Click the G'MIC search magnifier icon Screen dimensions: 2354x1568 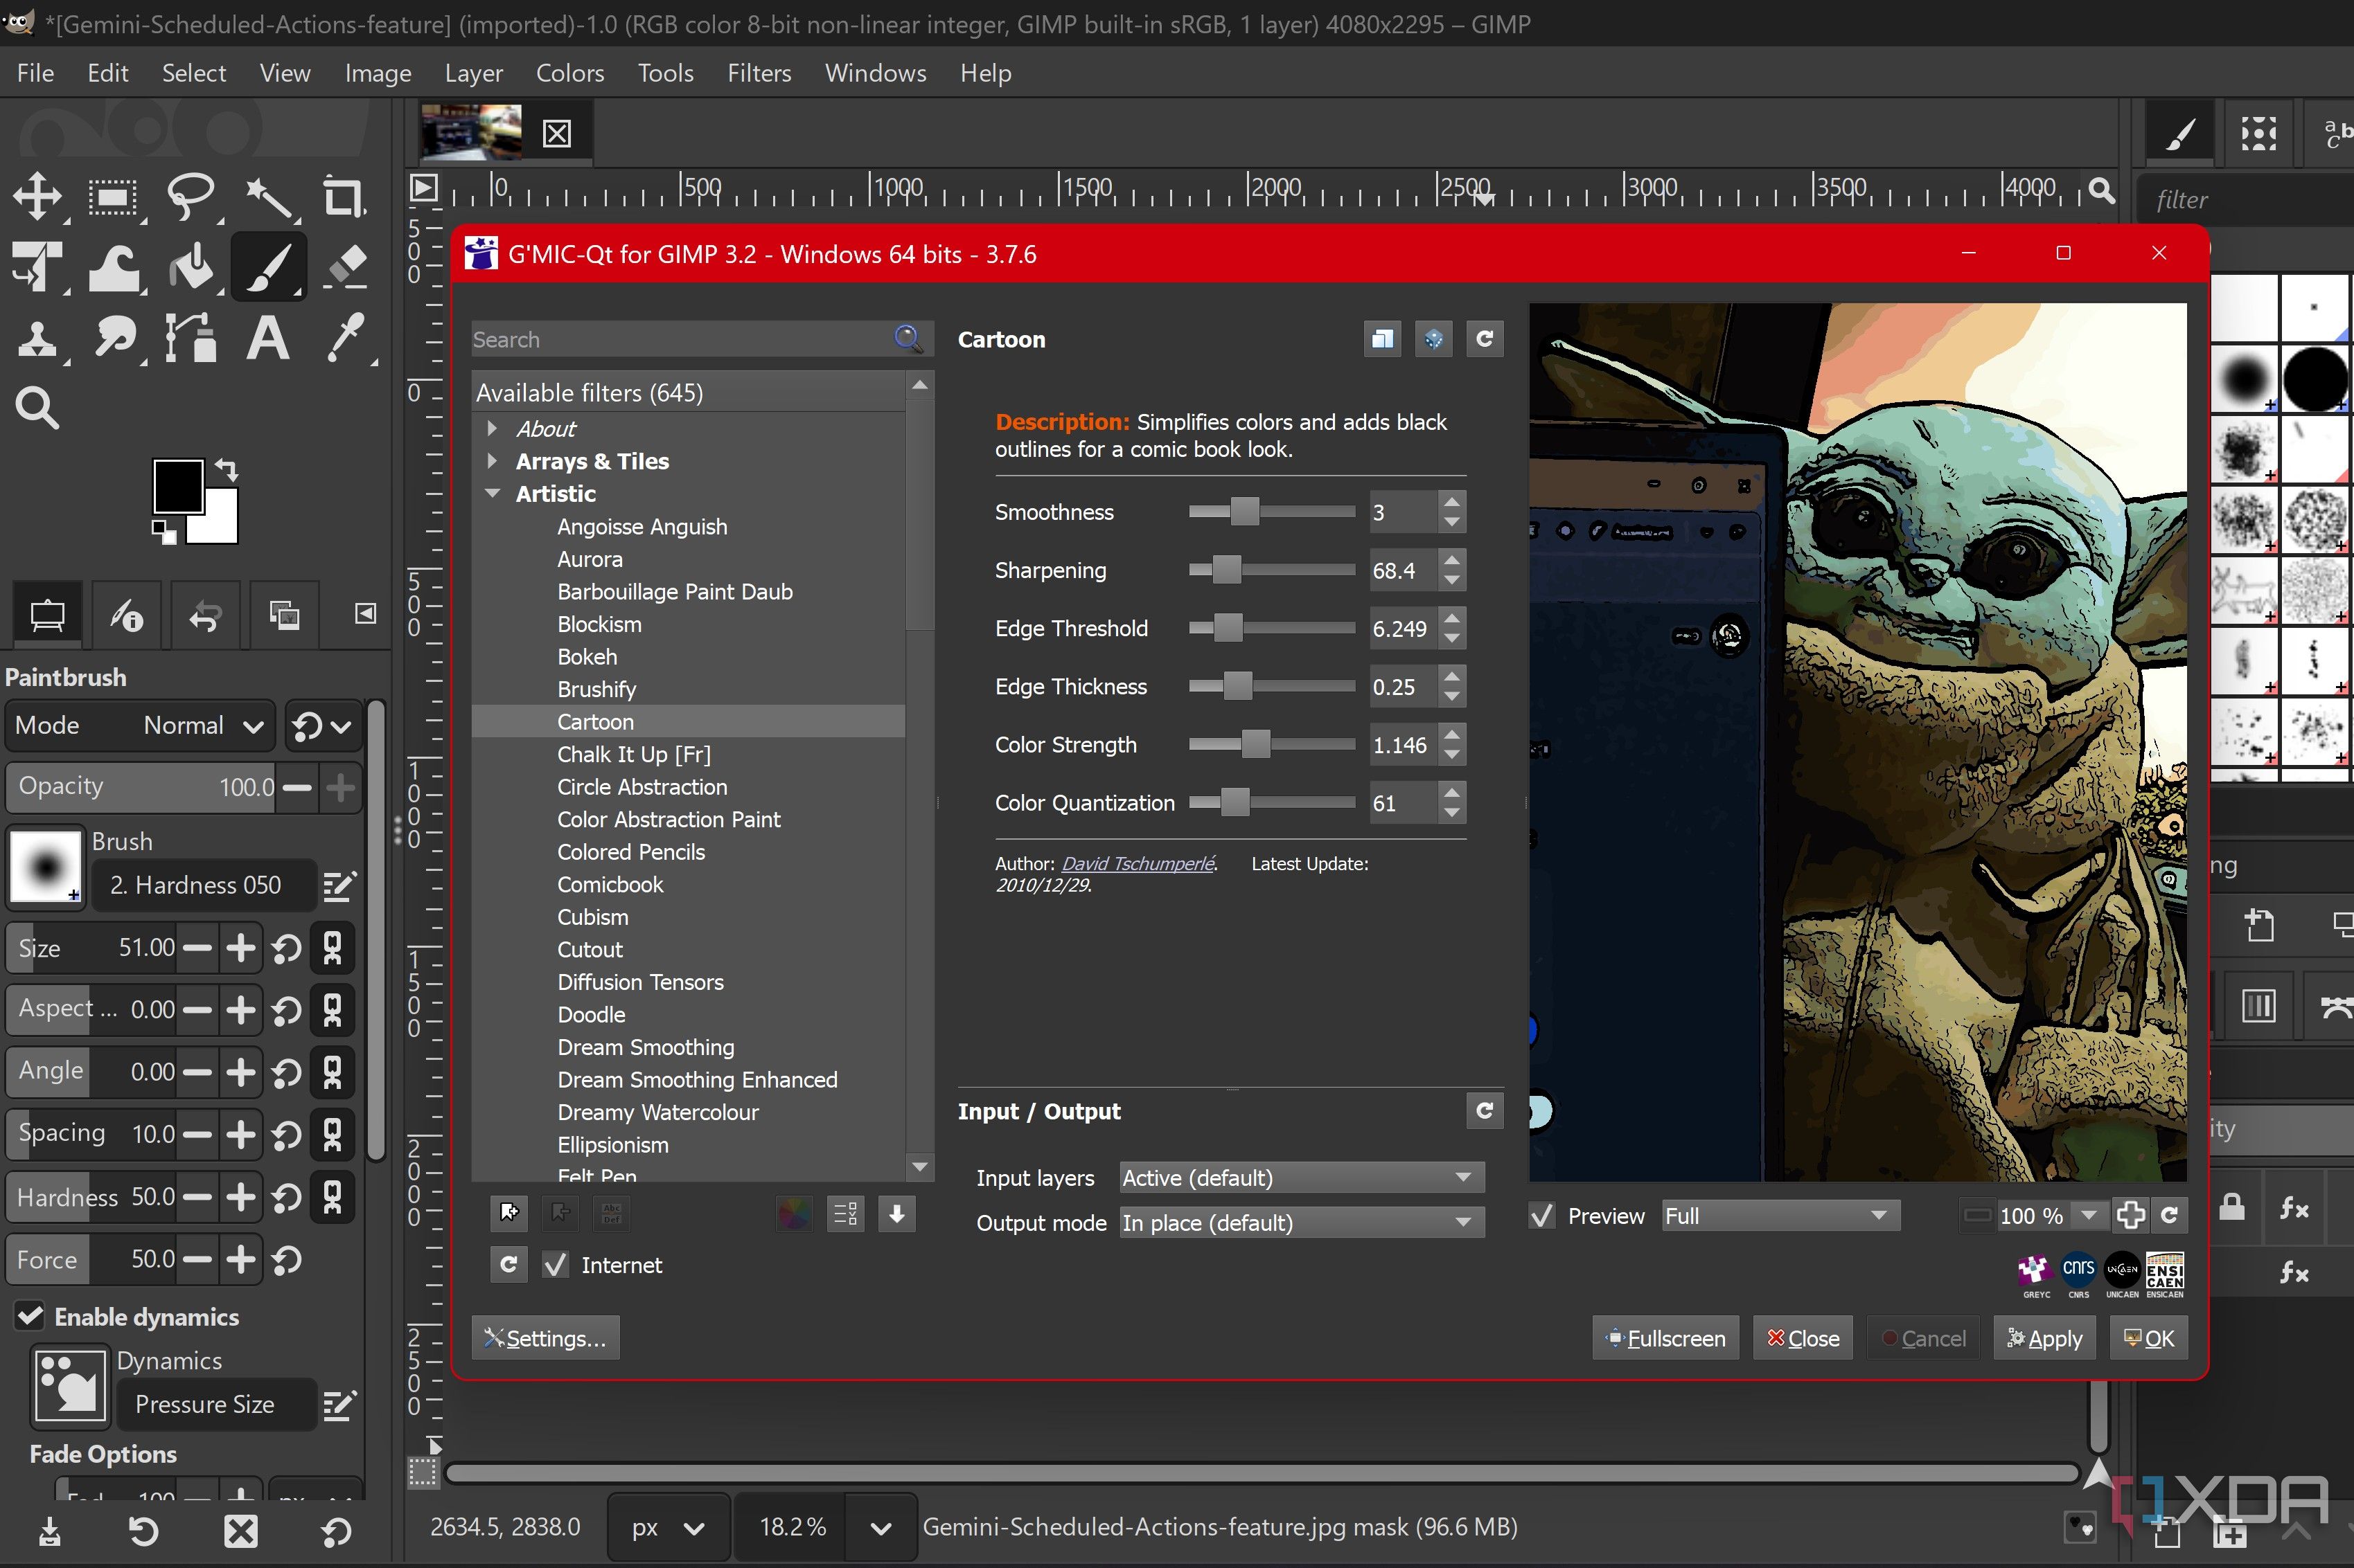pyautogui.click(x=908, y=339)
